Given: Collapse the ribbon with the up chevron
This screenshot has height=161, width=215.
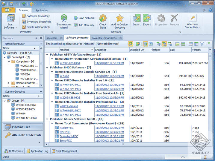Looking at the screenshot, I should 204,10.
